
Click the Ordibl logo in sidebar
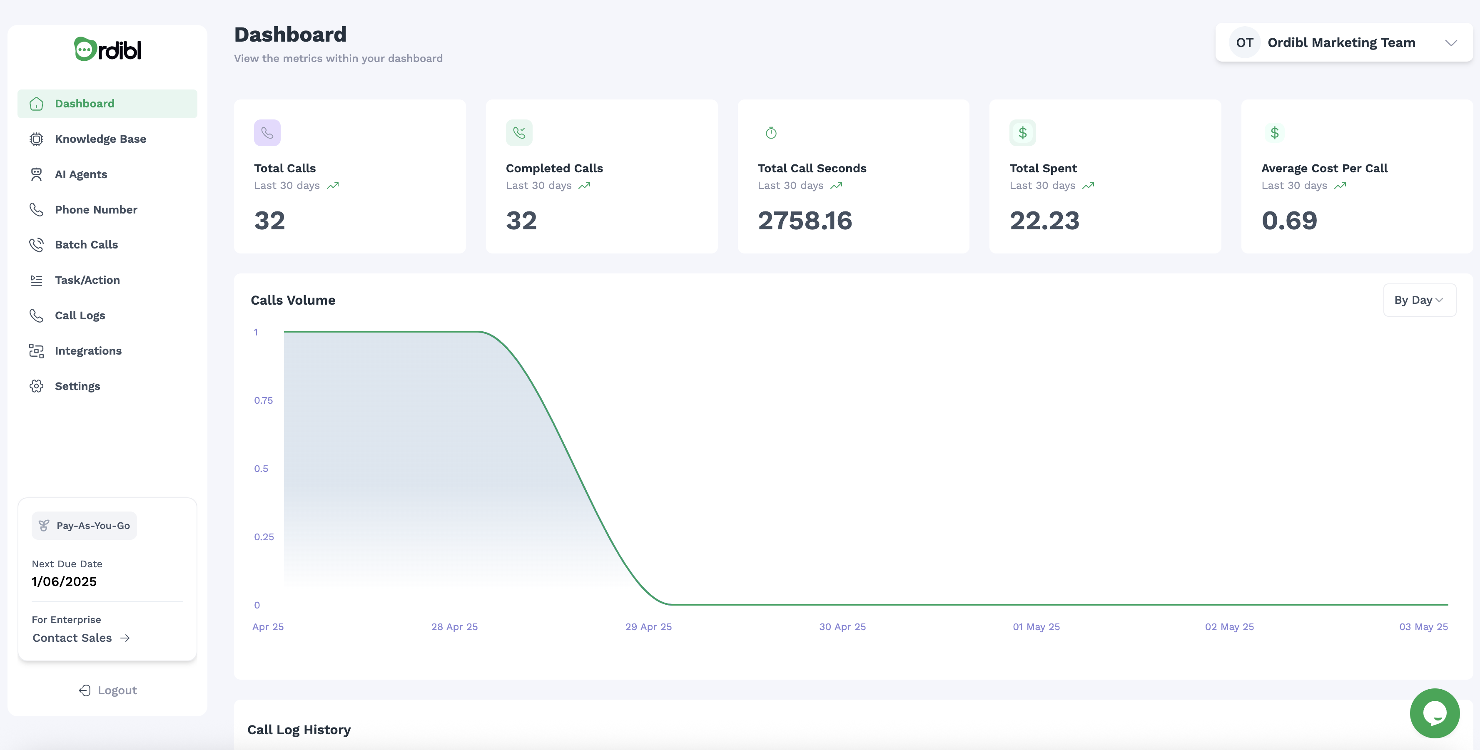click(107, 50)
